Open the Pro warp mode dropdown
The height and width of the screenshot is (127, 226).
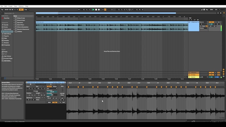pos(52,89)
